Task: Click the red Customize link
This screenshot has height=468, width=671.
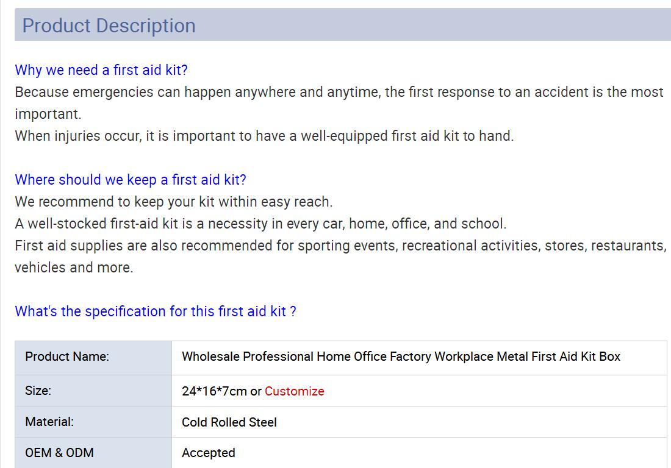Action: 295,391
